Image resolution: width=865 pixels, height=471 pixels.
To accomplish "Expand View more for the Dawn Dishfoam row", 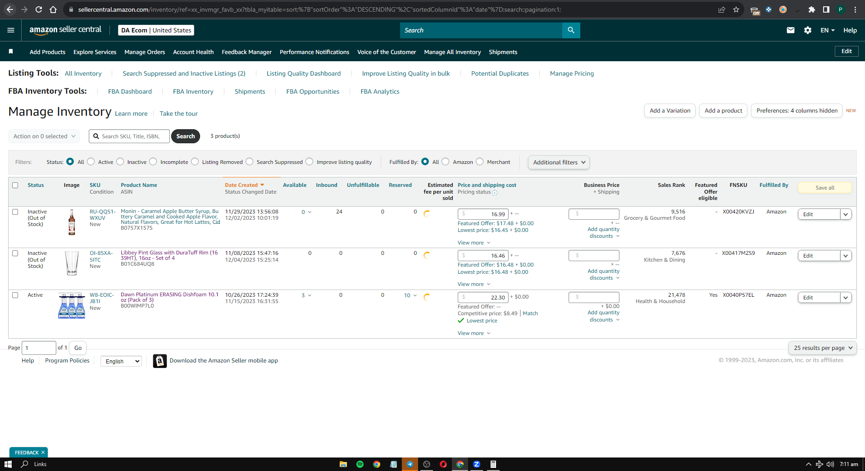I will pyautogui.click(x=474, y=333).
